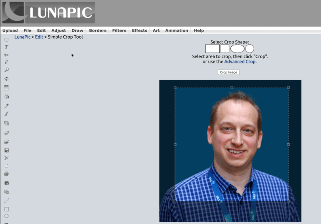Choose the wide rectangle crop shape
The image size is (321, 224).
pos(212,49)
